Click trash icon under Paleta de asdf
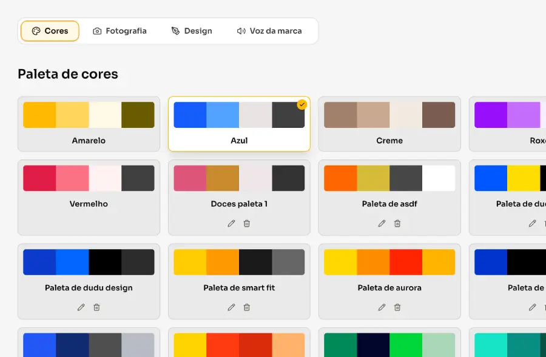 (x=397, y=224)
